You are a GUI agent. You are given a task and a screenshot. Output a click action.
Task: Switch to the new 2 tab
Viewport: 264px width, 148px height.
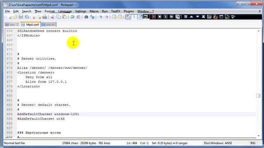tap(12, 25)
